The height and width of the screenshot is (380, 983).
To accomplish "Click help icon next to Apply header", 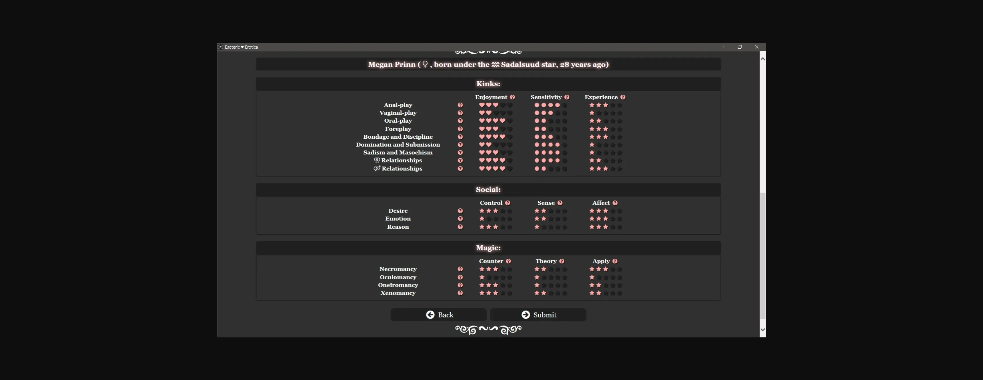I will coord(615,261).
